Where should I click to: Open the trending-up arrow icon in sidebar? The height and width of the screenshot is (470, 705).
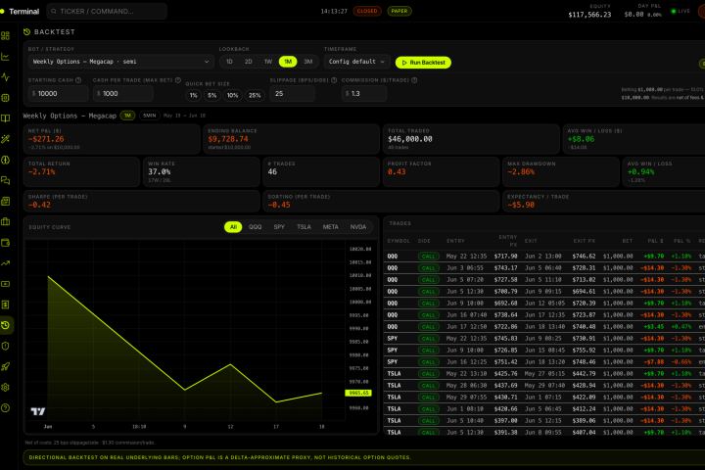[6, 263]
